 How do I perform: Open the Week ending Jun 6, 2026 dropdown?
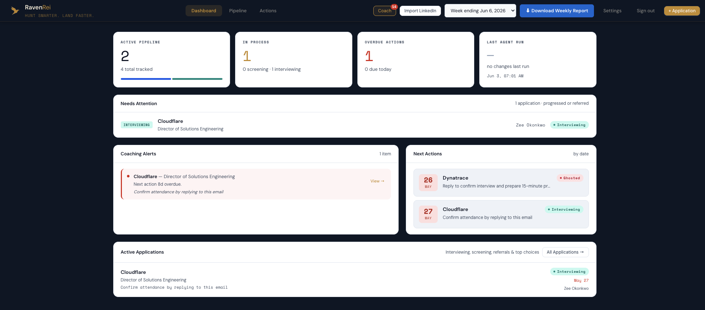click(x=480, y=11)
